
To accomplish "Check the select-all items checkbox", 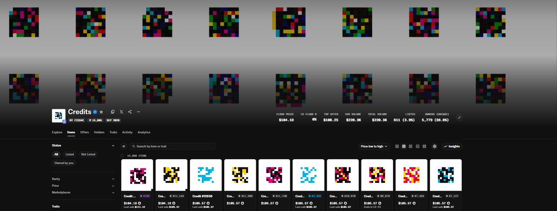I will click(x=122, y=155).
